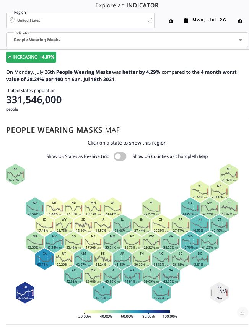Go to previous day using left arrow
This screenshot has height=330, width=249.
171,21
